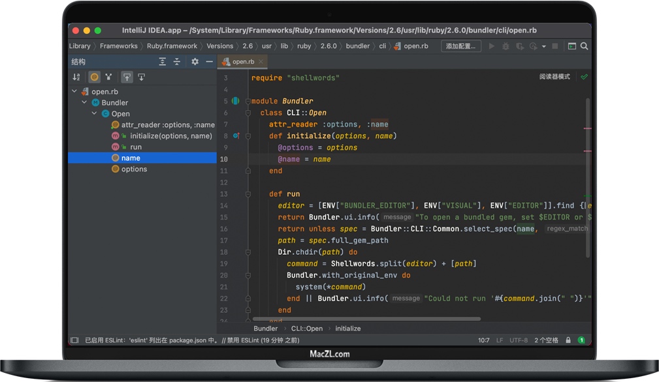Click LF line separator in status bar
Image resolution: width=659 pixels, height=382 pixels.
[x=500, y=340]
